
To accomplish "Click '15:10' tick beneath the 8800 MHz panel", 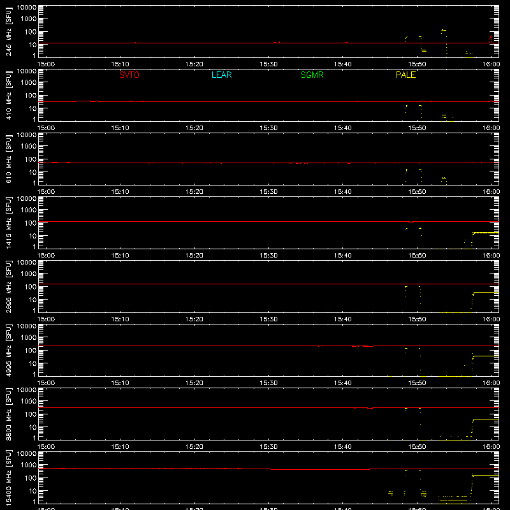I will 120,447.
